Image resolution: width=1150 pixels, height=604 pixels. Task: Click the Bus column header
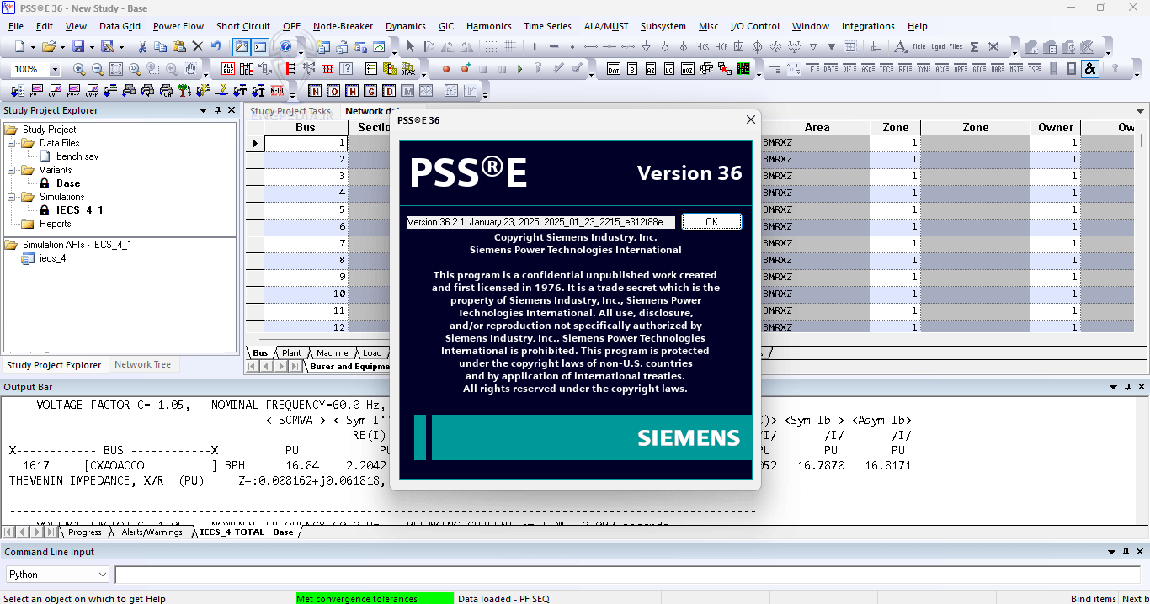306,128
